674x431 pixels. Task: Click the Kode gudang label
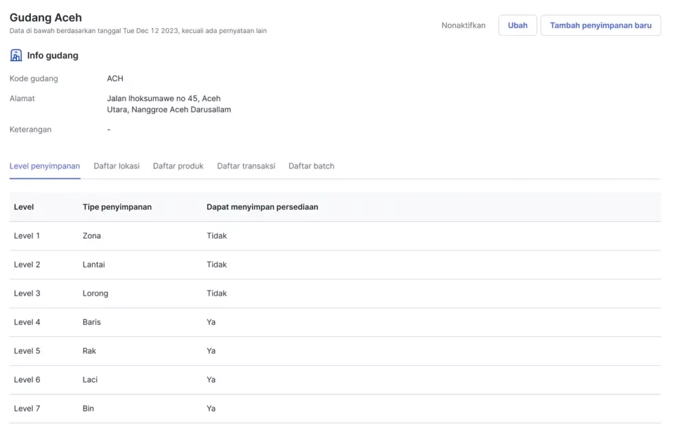(34, 79)
